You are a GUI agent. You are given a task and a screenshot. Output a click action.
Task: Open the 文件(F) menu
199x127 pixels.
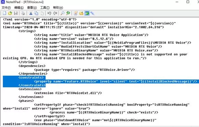point(6,8)
